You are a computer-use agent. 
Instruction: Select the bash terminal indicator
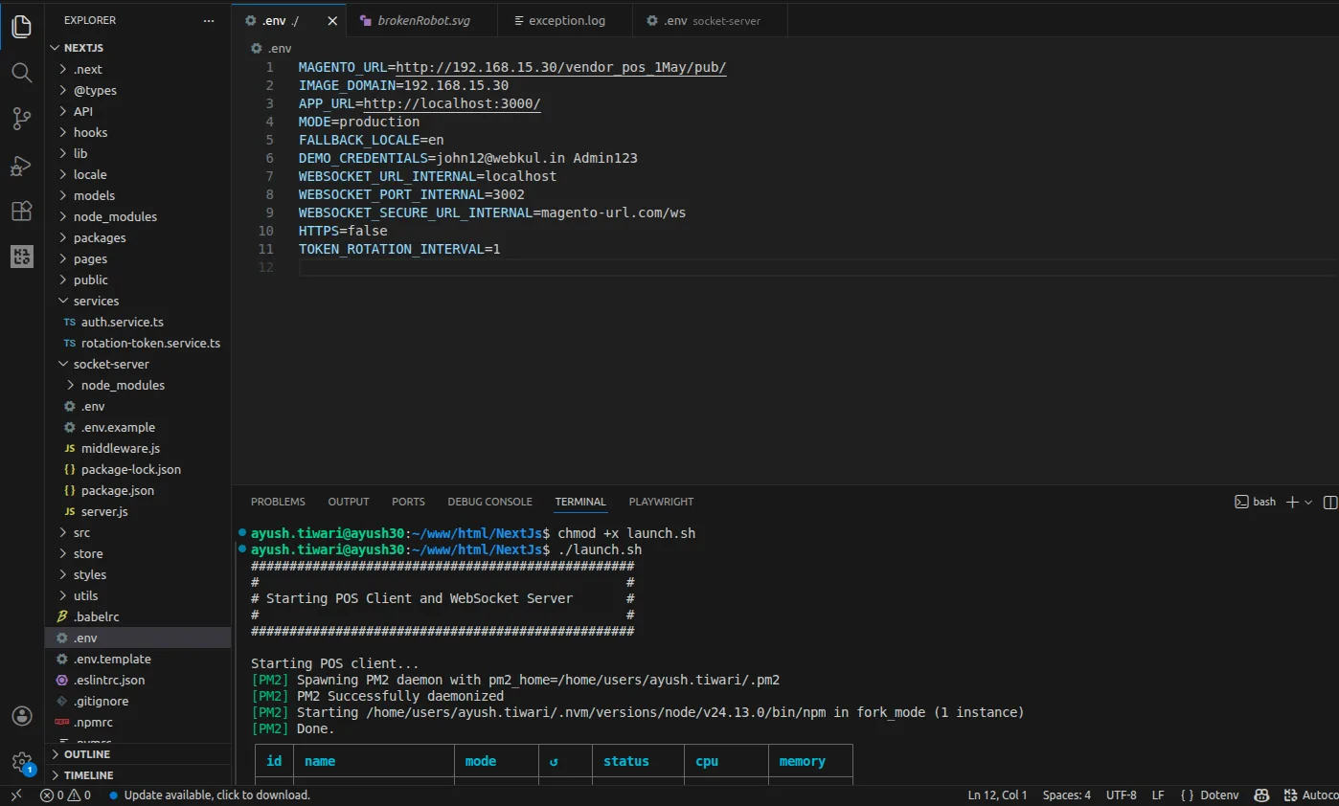pyautogui.click(x=1255, y=502)
